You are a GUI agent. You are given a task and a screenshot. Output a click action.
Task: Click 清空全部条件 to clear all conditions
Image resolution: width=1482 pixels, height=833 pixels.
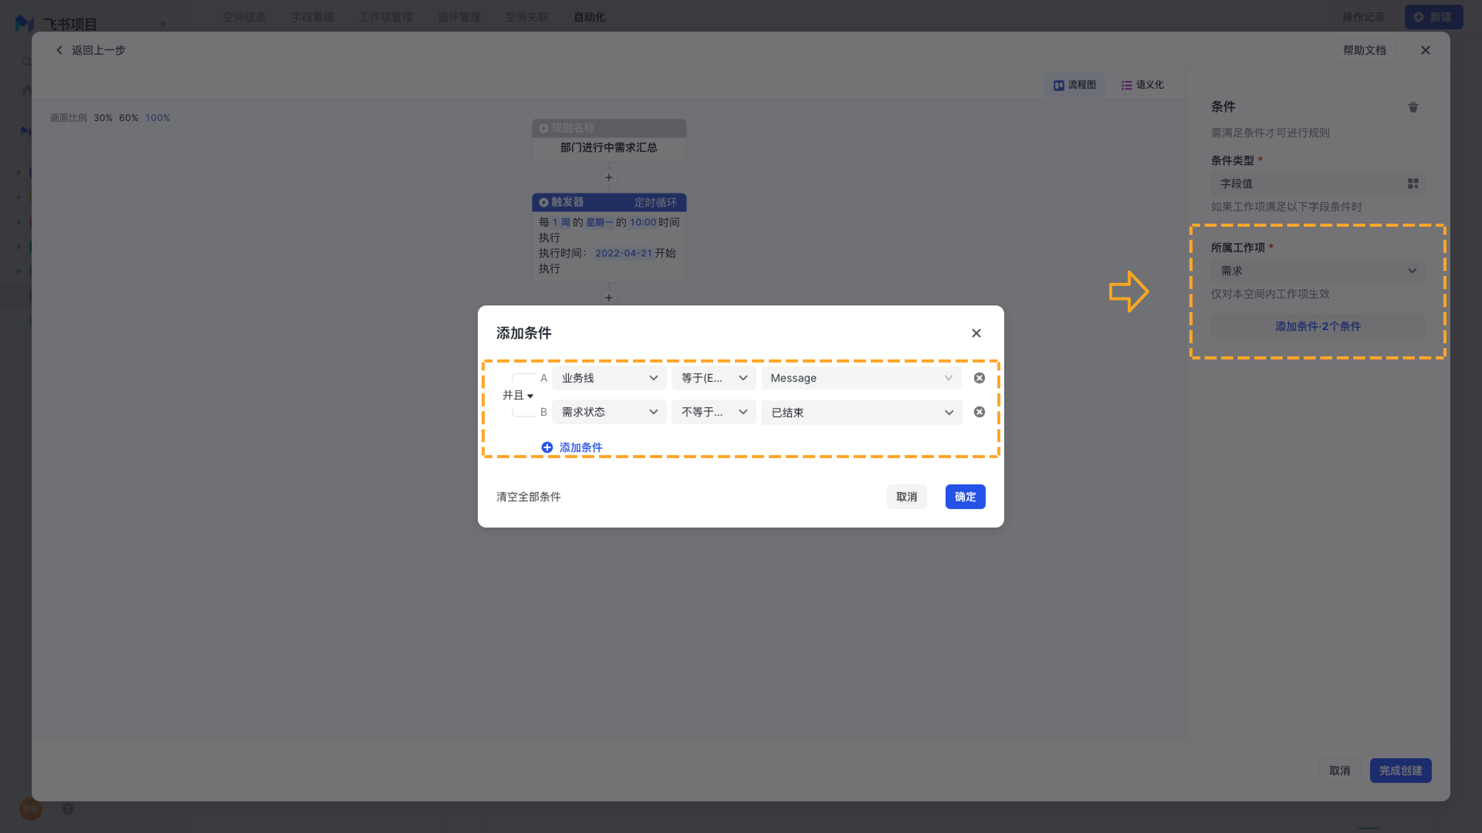(x=528, y=497)
